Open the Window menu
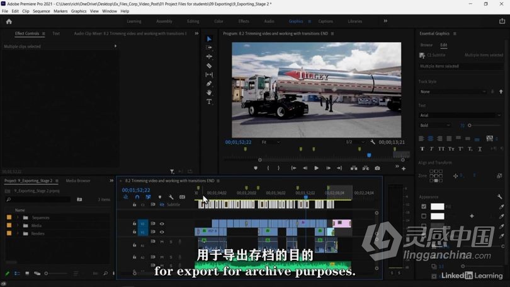 [x=110, y=11]
